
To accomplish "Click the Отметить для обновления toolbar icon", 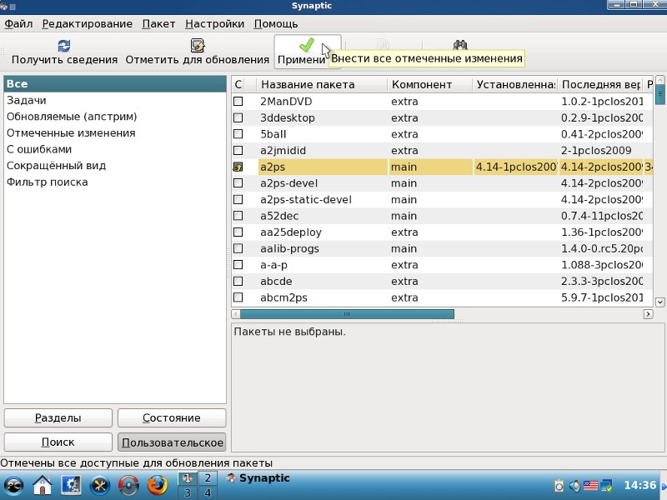I will coord(198,47).
